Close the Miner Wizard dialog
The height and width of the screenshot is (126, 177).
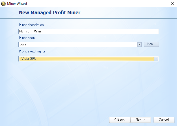[172, 4]
